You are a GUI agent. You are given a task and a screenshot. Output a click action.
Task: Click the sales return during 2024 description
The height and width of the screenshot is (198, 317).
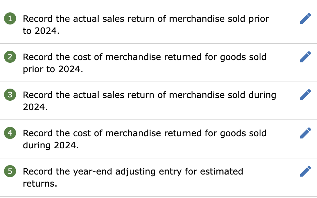click(149, 101)
